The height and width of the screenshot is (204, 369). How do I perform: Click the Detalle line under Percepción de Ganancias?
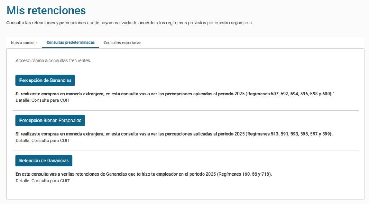pyautogui.click(x=43, y=100)
